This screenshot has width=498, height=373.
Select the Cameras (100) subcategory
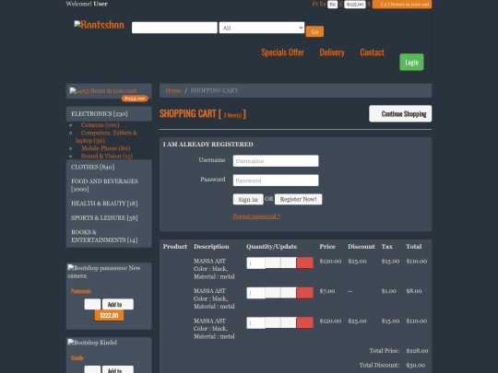pos(100,125)
